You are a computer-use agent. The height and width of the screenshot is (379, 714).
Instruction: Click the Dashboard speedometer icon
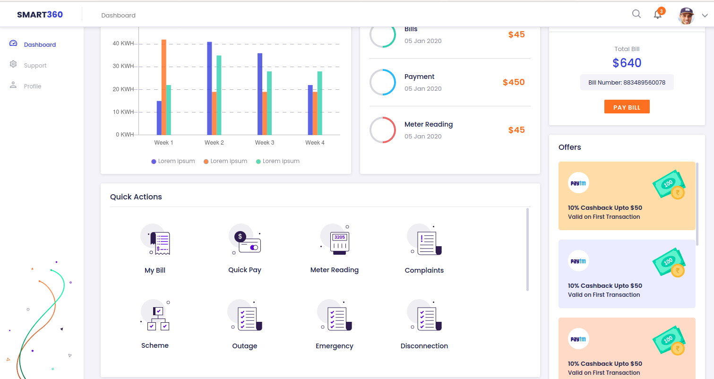(x=13, y=43)
